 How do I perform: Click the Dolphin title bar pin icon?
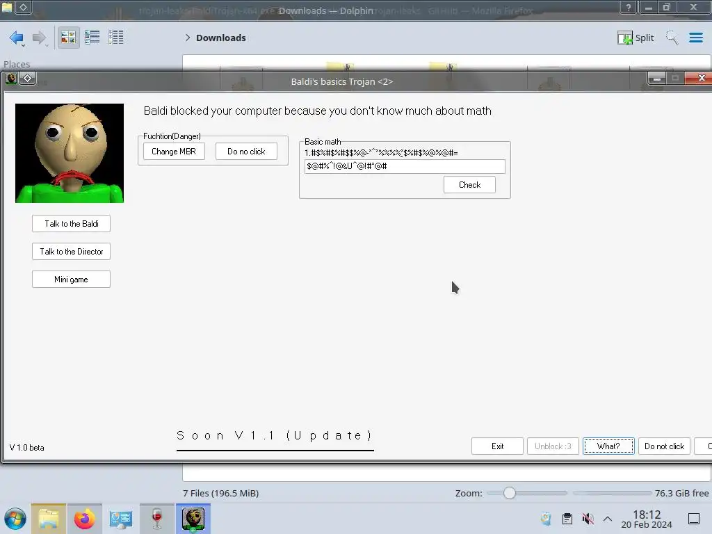(23, 7)
